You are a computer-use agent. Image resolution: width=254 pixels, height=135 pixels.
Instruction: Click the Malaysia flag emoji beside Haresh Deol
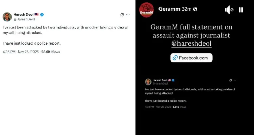36,15
